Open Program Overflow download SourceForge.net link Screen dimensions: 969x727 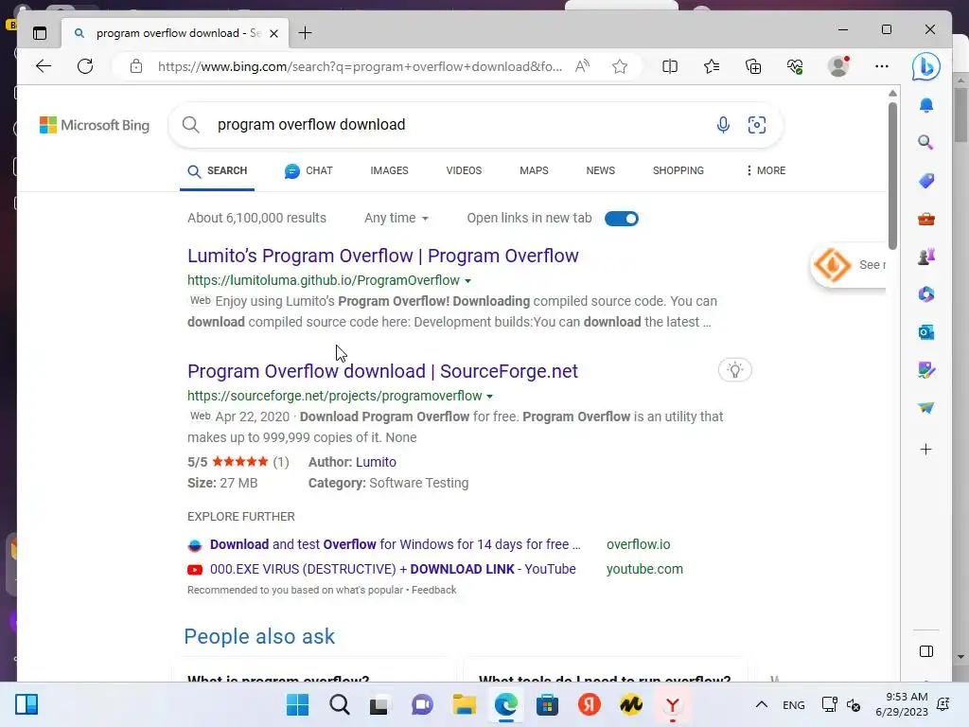382,371
